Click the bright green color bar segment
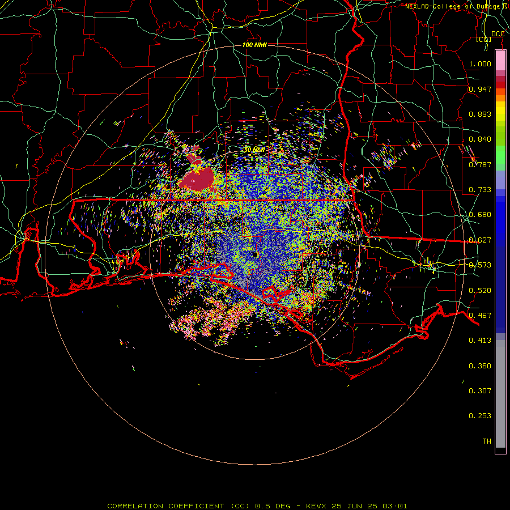 pyautogui.click(x=500, y=155)
